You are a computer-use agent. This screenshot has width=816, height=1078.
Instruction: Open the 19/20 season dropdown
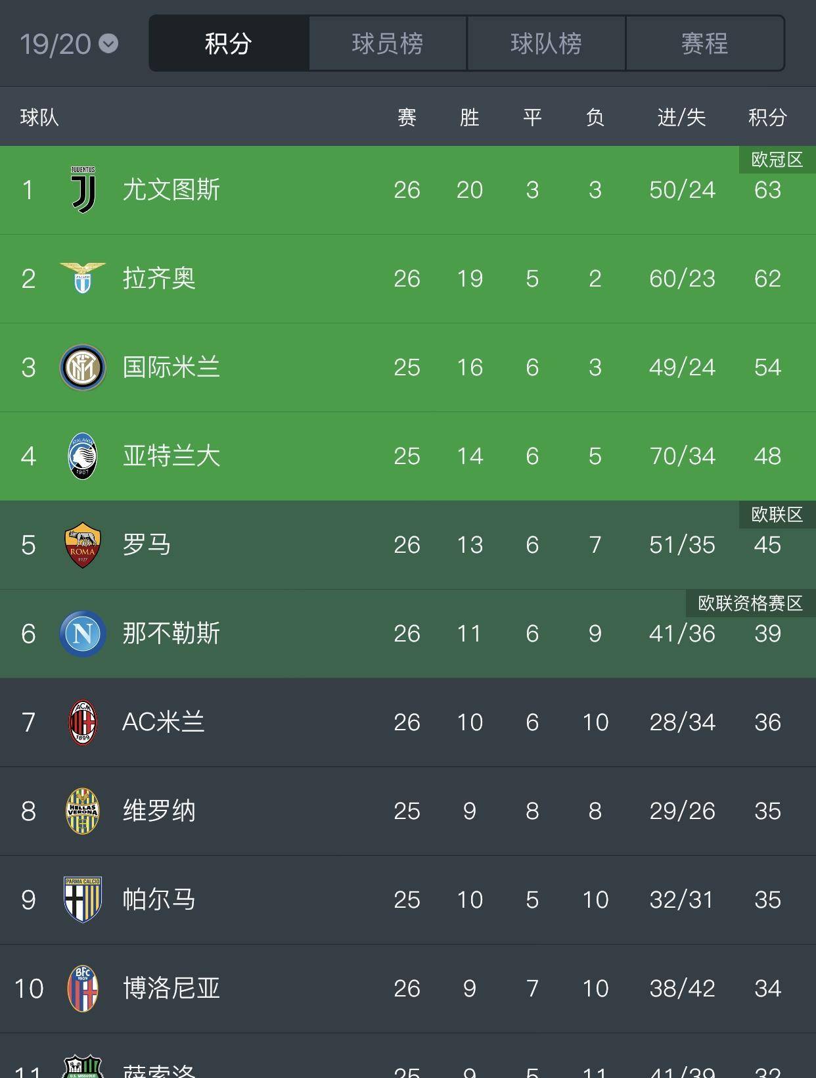[x=69, y=44]
